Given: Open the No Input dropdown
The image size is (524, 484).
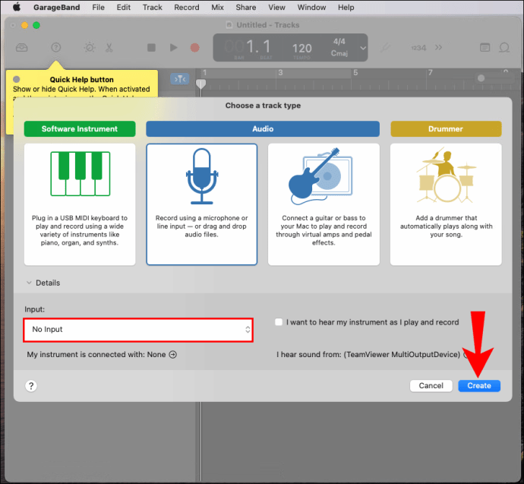Looking at the screenshot, I should pos(138,330).
